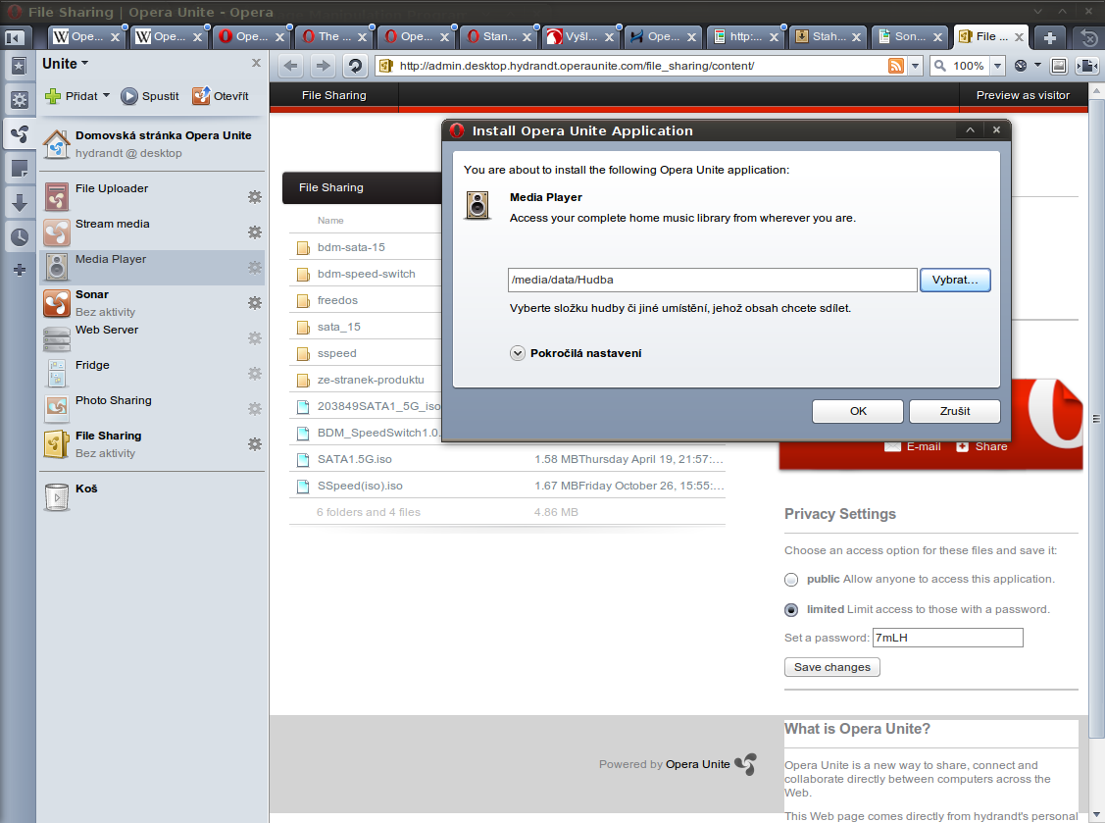Click the music folder path field
Image resolution: width=1105 pixels, height=823 pixels.
(x=712, y=280)
